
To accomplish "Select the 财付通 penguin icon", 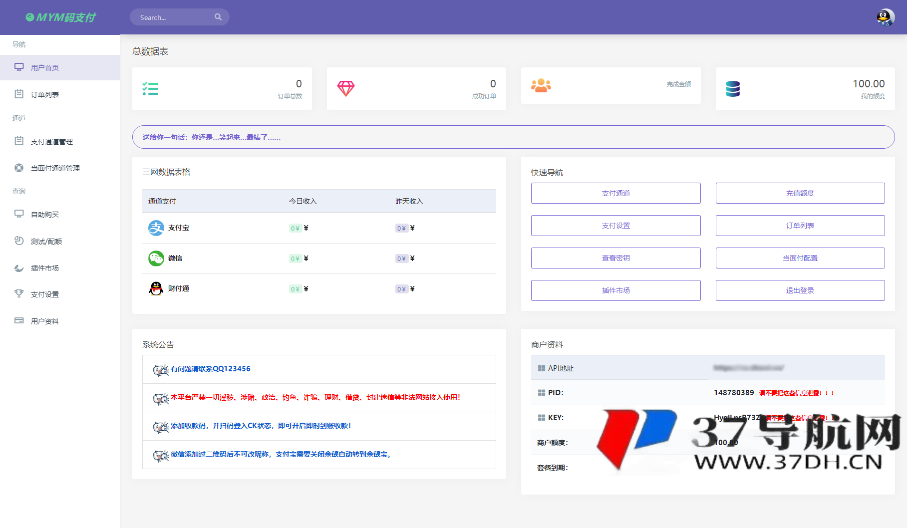I will (x=156, y=288).
